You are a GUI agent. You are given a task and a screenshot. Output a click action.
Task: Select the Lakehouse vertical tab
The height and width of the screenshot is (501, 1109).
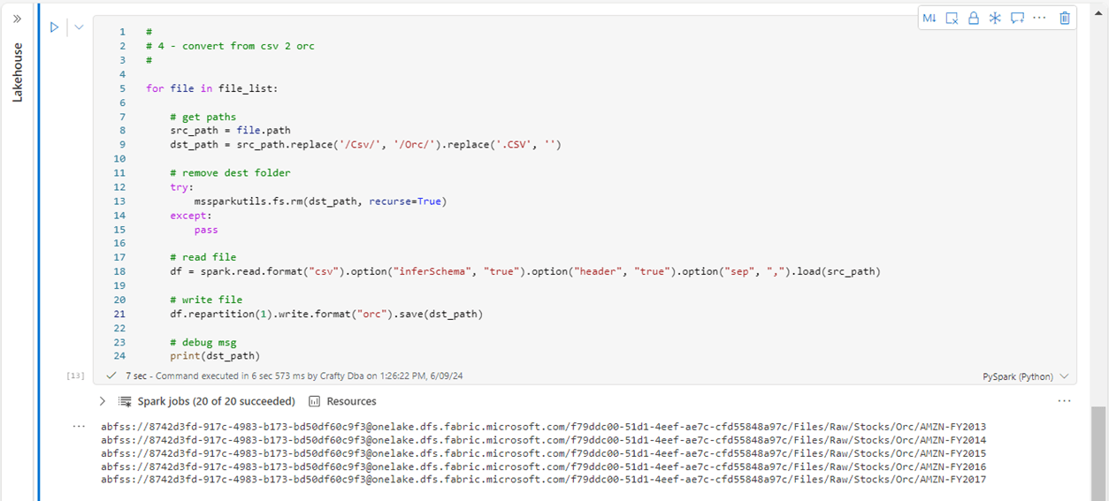(18, 72)
